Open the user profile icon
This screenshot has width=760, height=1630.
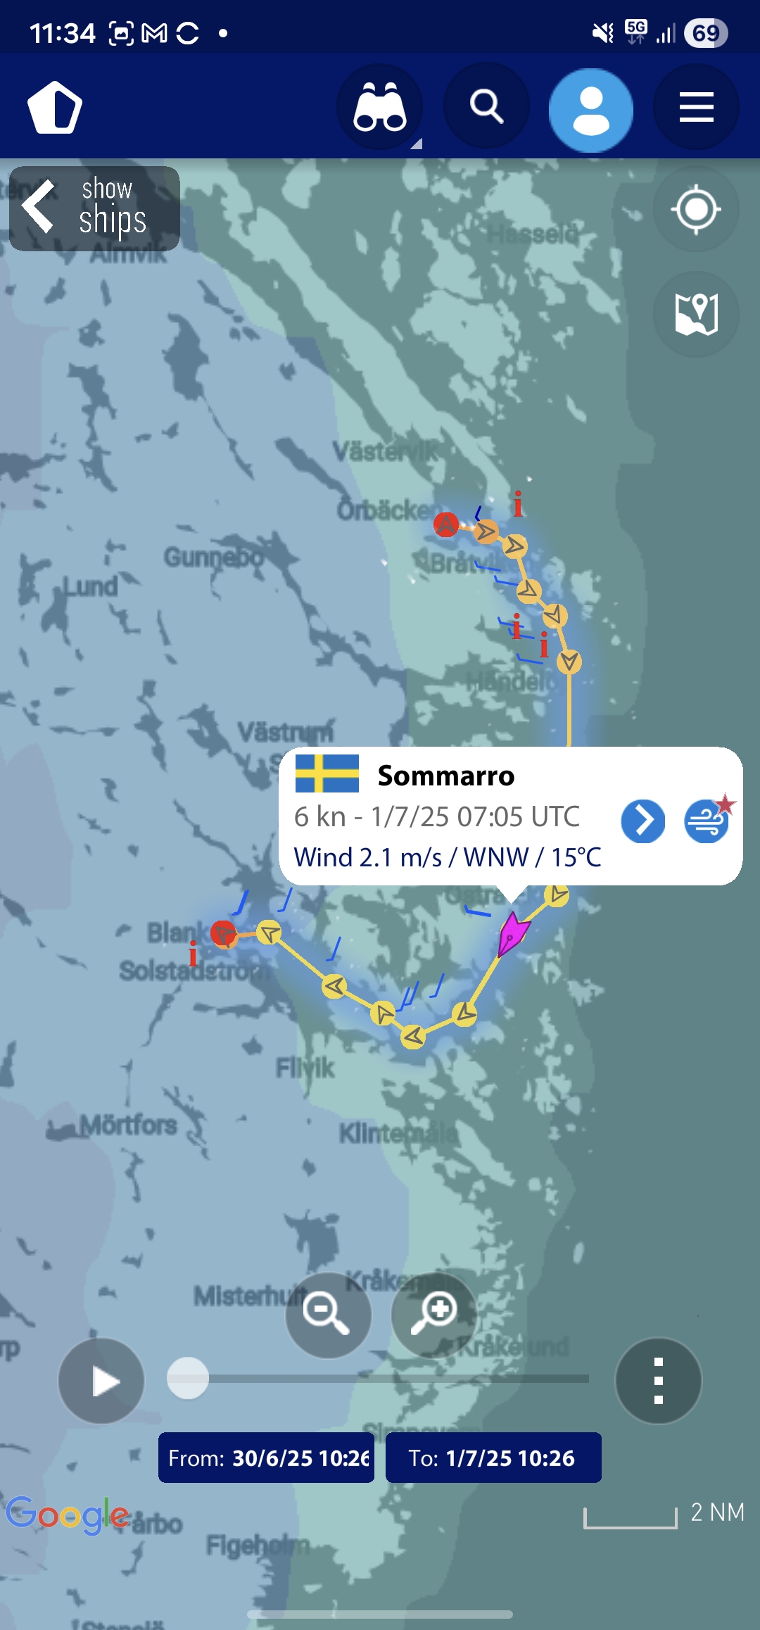tap(591, 110)
